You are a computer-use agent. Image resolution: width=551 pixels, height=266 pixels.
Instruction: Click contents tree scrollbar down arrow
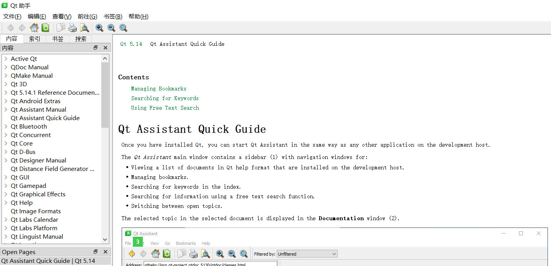(105, 239)
